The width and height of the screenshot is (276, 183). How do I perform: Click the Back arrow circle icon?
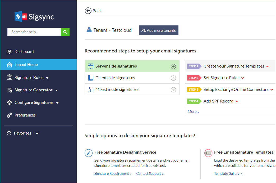point(88,11)
